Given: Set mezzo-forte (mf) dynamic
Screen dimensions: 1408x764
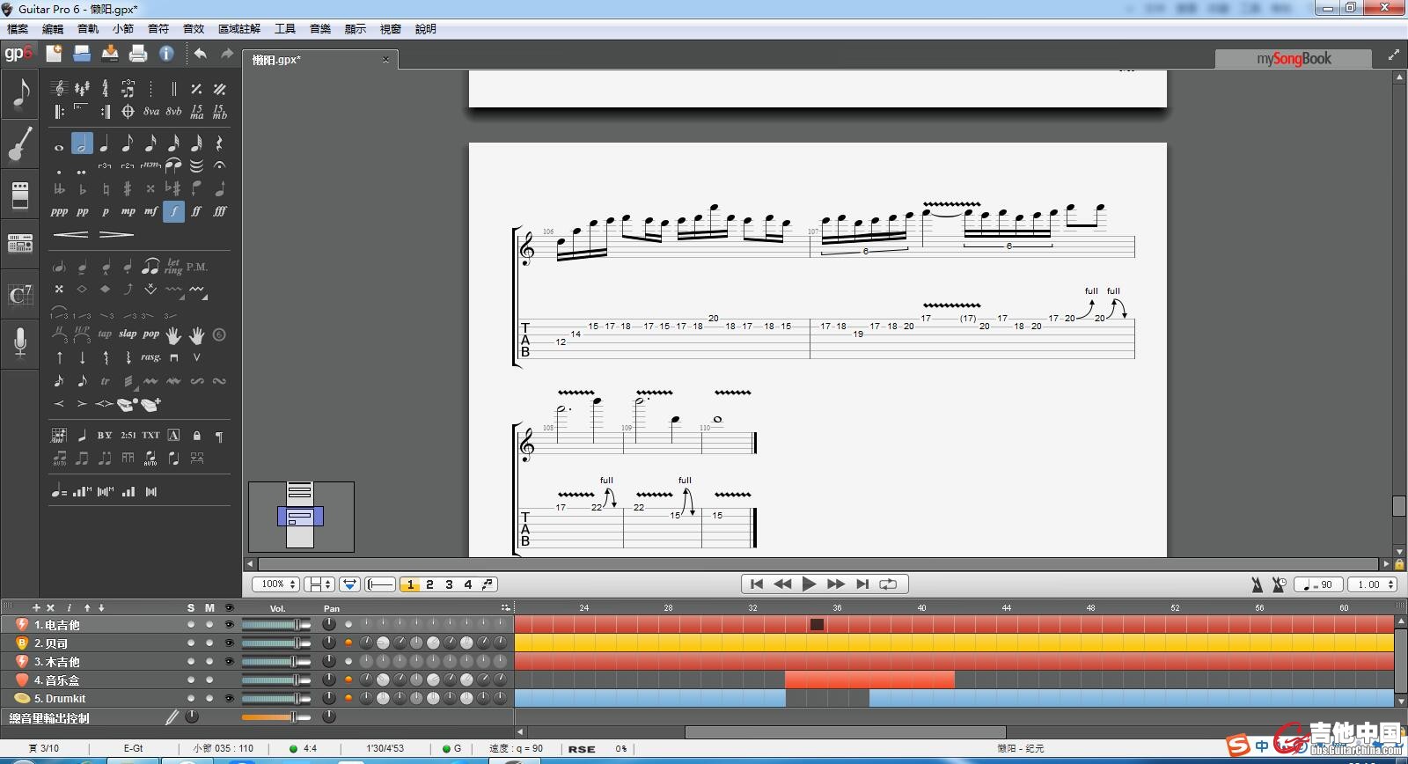Looking at the screenshot, I should point(150,211).
